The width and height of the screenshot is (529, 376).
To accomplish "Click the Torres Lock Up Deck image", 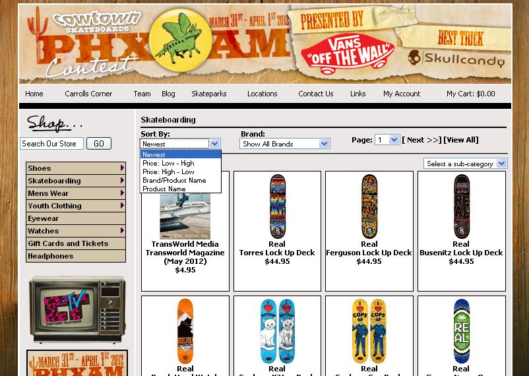I will 277,206.
